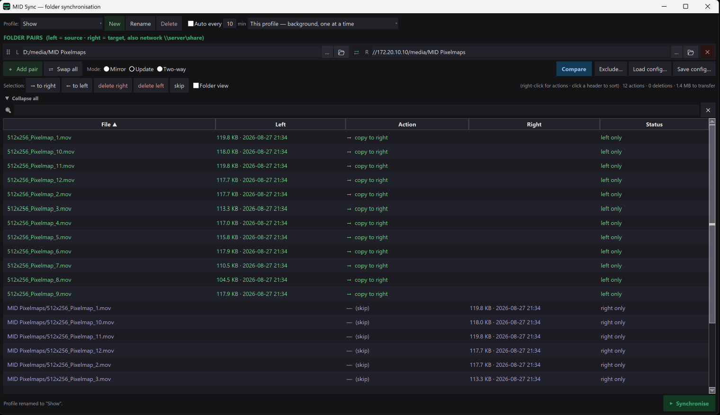Sort by Status column header
The image size is (720, 415).
654,124
